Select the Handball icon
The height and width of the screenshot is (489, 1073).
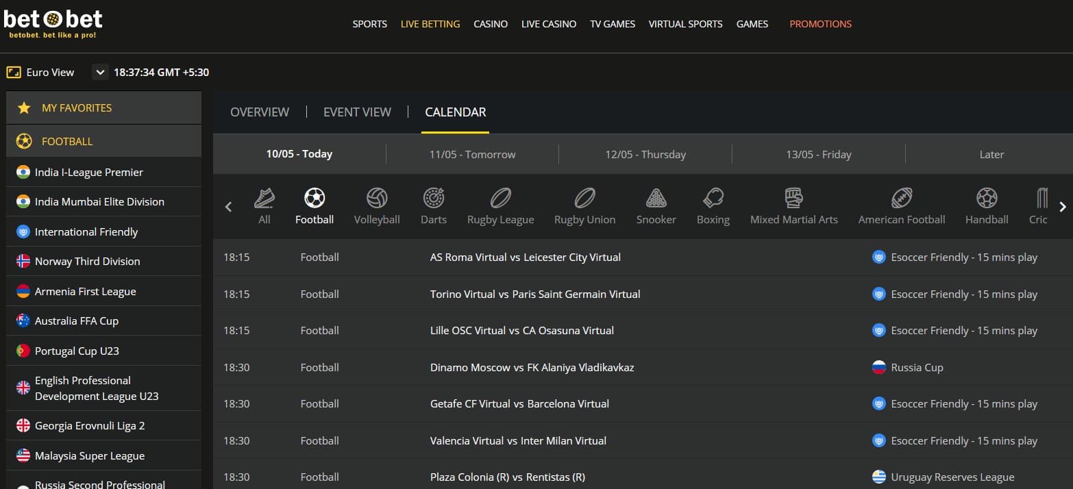987,199
